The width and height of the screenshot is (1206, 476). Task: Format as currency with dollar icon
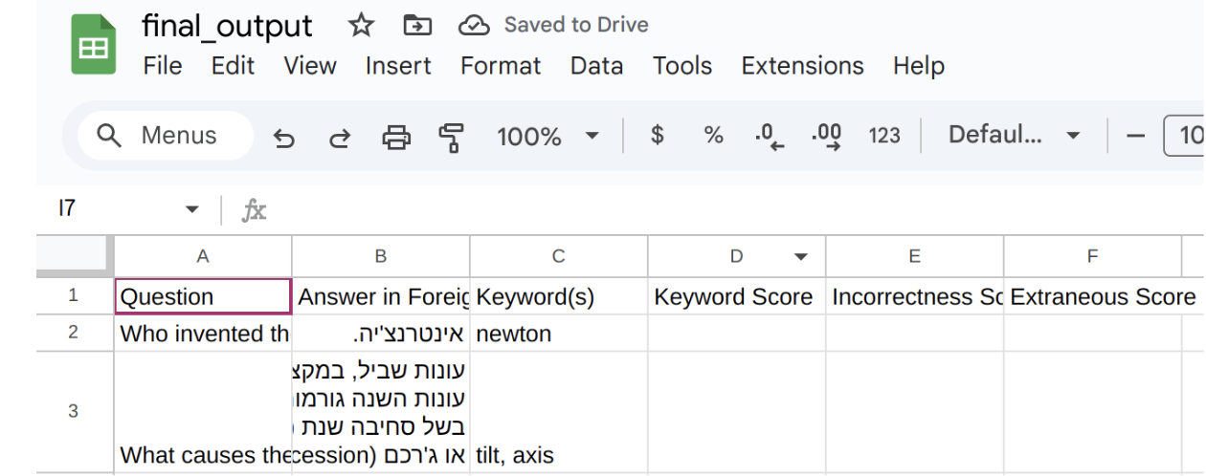pos(657,136)
